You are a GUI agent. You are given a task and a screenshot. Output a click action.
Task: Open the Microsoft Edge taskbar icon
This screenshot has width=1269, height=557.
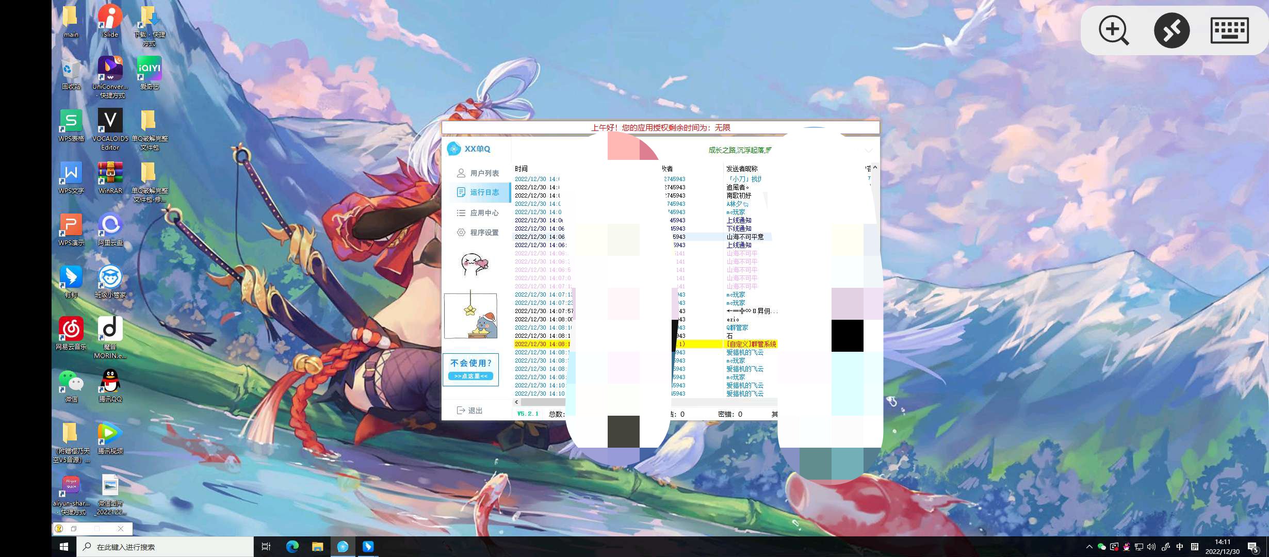coord(292,547)
